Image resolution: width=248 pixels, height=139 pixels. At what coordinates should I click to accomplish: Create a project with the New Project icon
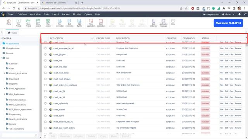(19, 23)
